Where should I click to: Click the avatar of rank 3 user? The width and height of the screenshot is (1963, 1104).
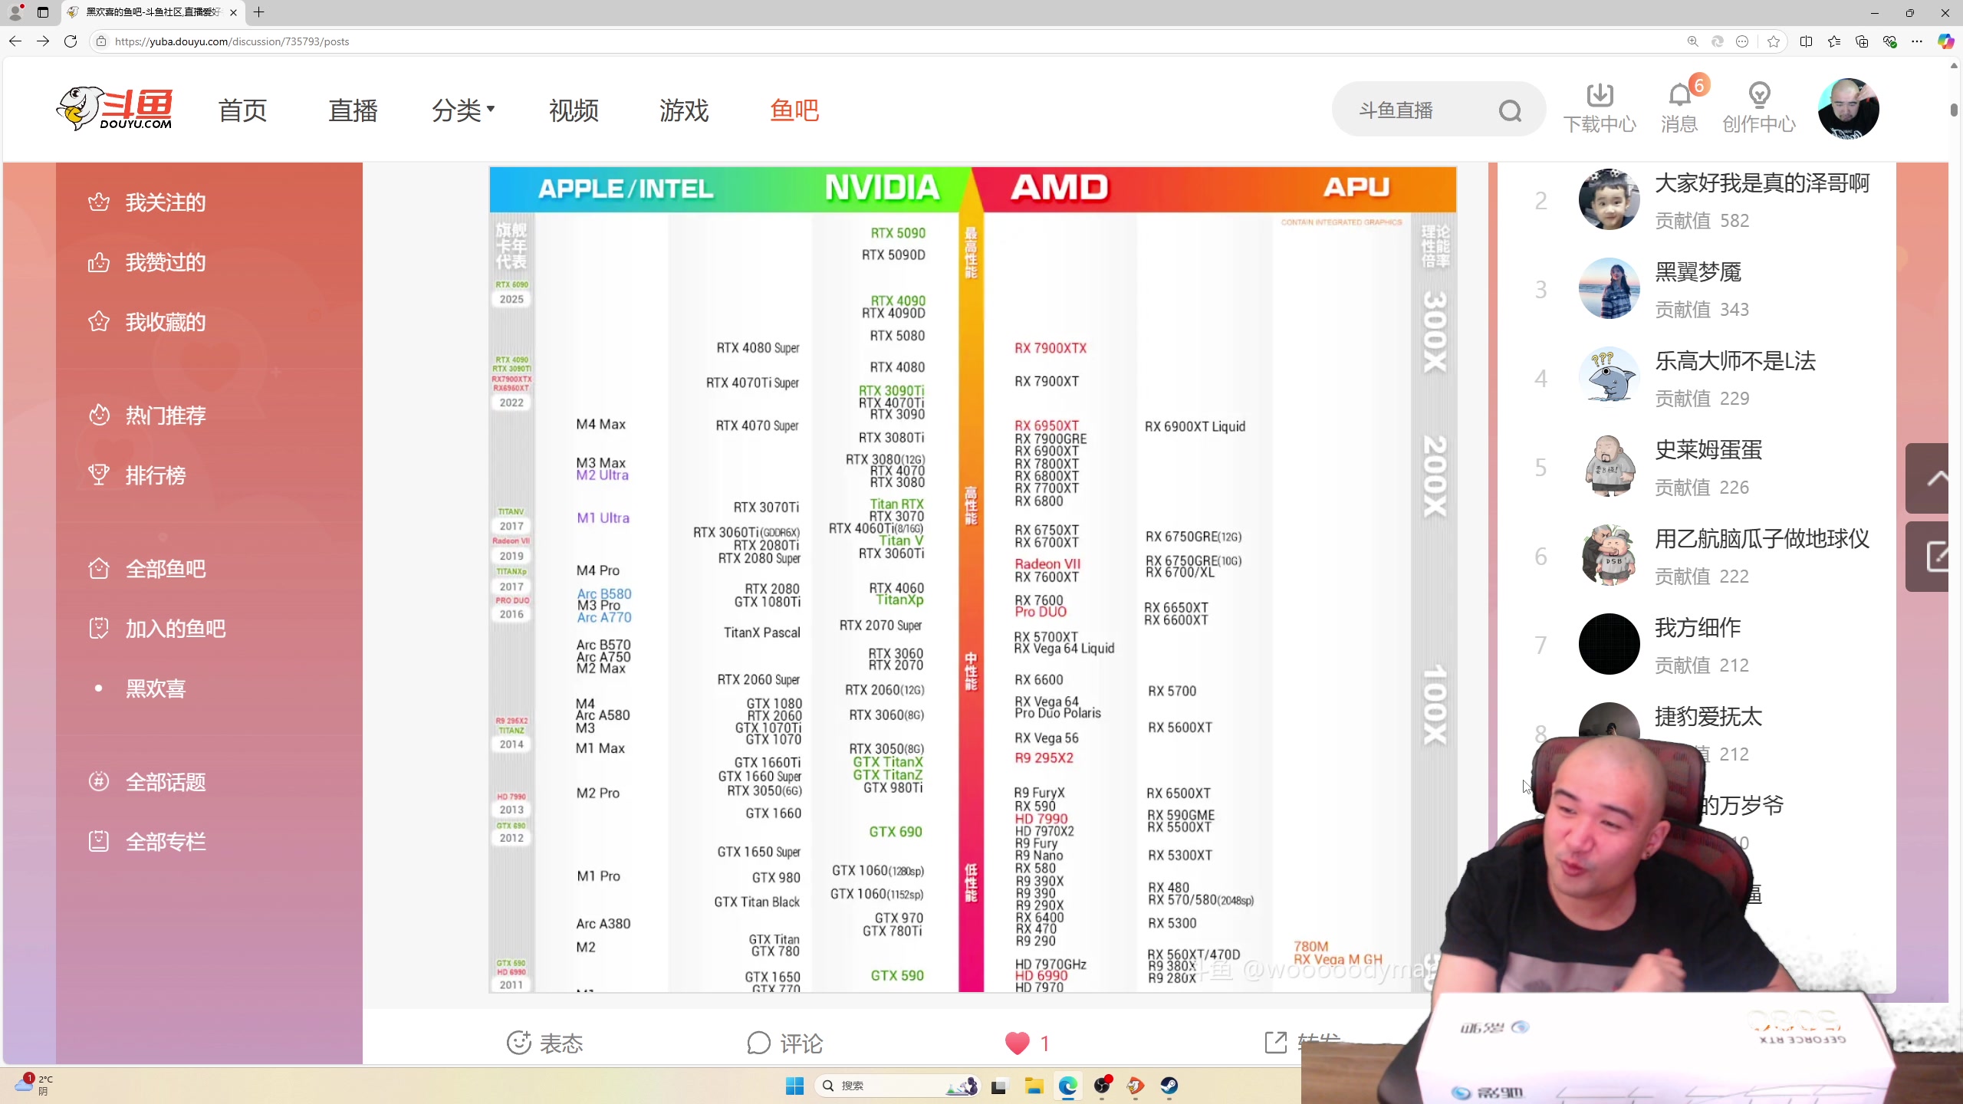1609,288
